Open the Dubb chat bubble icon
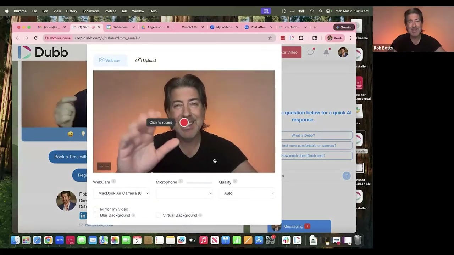This screenshot has width=454, height=255. (311, 52)
